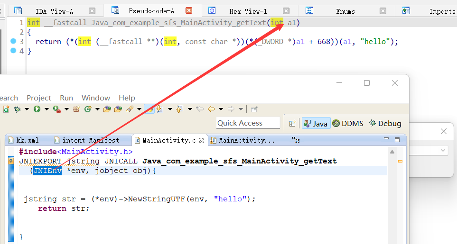Click the Previous Annotation up-arrow icon
The width and height of the screenshot is (457, 244).
coord(180,109)
